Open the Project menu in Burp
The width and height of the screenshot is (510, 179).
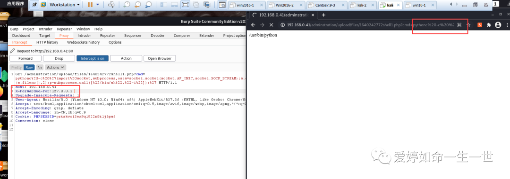(29, 29)
